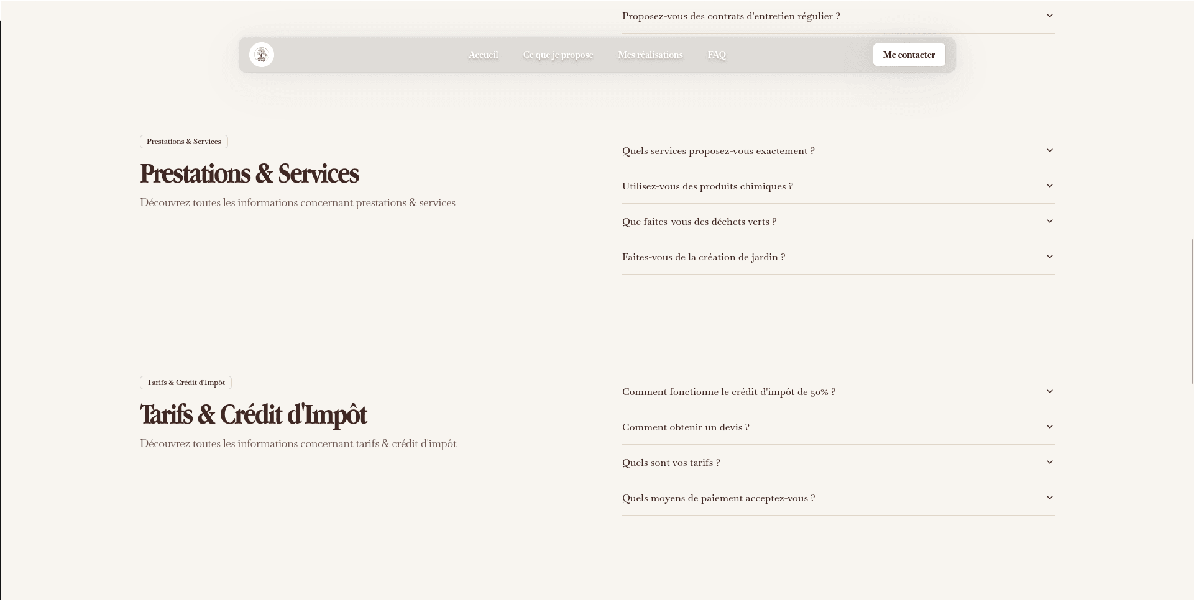Click the page vertical scrollbar thumb
The width and height of the screenshot is (1194, 600).
(x=1192, y=311)
